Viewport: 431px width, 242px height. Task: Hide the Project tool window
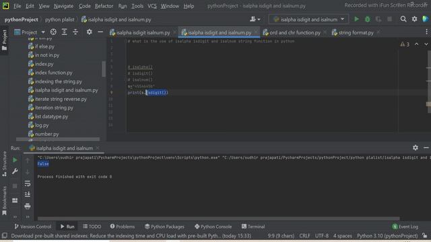(100, 32)
